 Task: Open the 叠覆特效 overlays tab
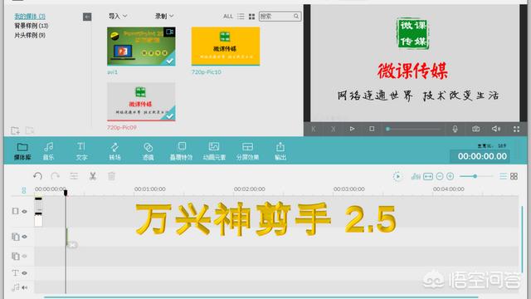pyautogui.click(x=181, y=151)
